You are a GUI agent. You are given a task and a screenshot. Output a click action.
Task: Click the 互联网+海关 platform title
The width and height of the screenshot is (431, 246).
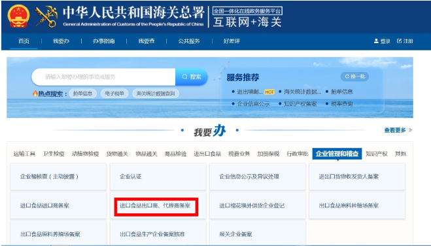pyautogui.click(x=247, y=22)
